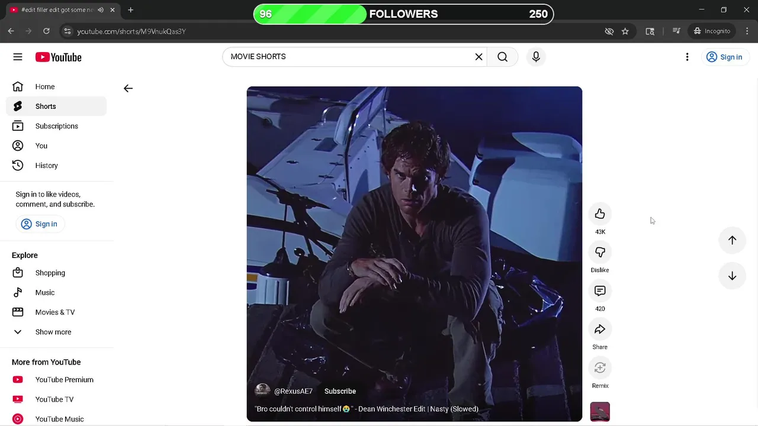Screen dimensions: 758x426
Task: Open third-party cookies blocked eye icon
Action: pyautogui.click(x=609, y=31)
